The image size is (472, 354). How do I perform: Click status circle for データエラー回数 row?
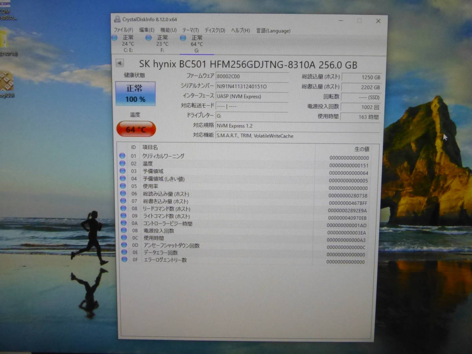click(x=125, y=252)
